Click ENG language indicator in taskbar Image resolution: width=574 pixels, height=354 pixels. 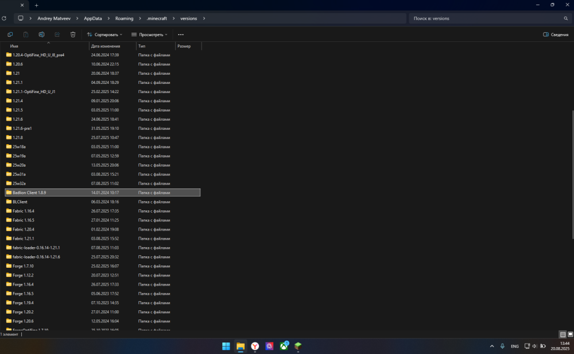point(515,346)
